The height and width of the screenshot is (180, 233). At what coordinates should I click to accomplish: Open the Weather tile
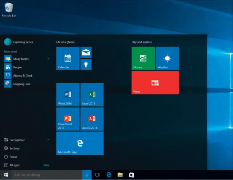coord(167,58)
